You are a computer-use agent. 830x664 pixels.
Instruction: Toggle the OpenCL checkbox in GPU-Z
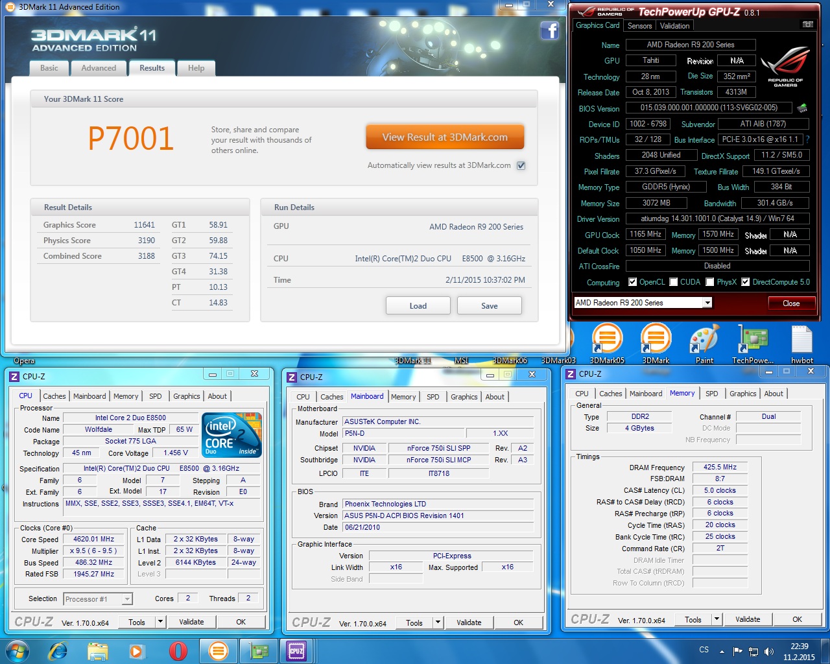[632, 282]
